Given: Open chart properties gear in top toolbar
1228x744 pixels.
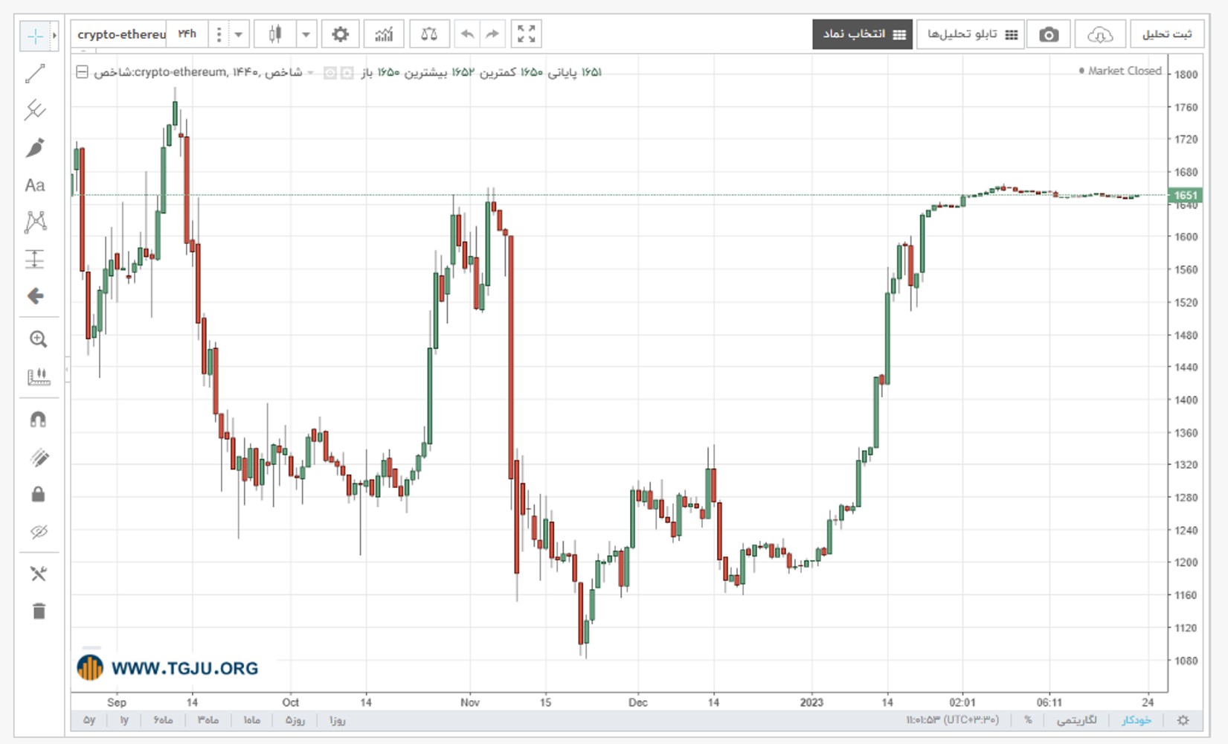Looking at the screenshot, I should [x=341, y=34].
